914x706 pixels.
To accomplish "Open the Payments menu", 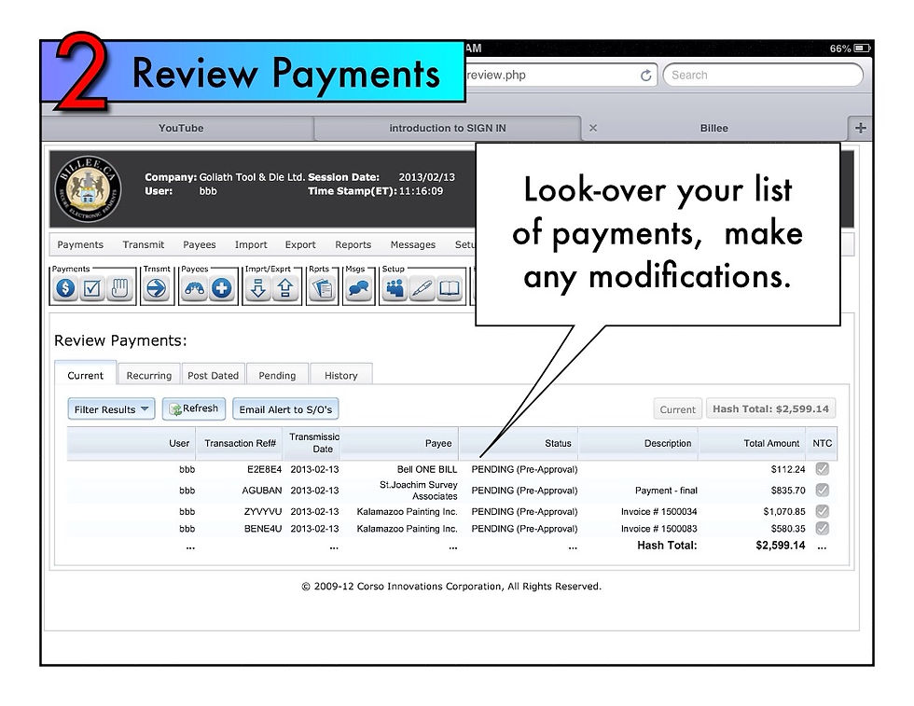I will tap(80, 245).
